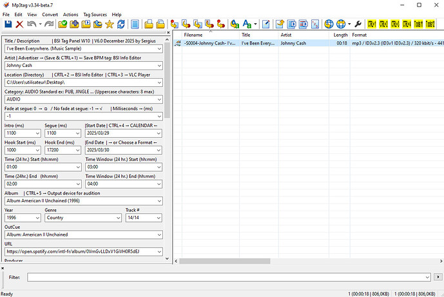This screenshot has width=444, height=297.
Task: Expand the Hook End dropdown showing 17200
Action: (77, 150)
